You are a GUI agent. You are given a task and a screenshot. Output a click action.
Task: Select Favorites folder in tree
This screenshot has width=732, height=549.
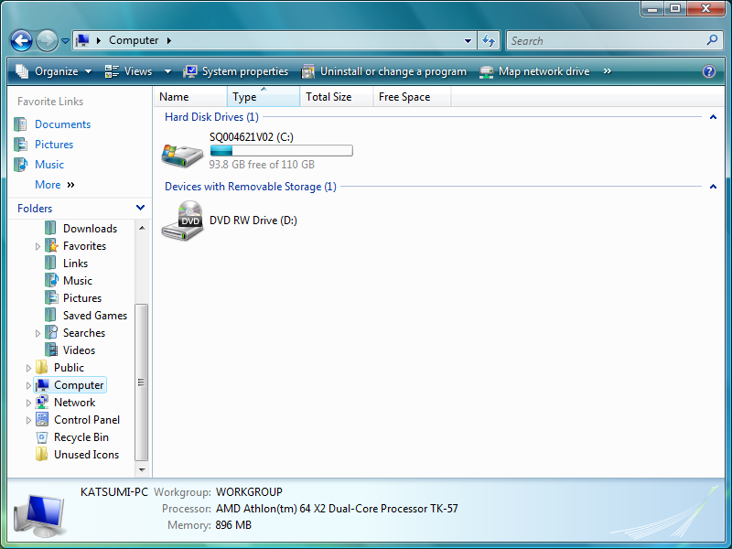(84, 245)
